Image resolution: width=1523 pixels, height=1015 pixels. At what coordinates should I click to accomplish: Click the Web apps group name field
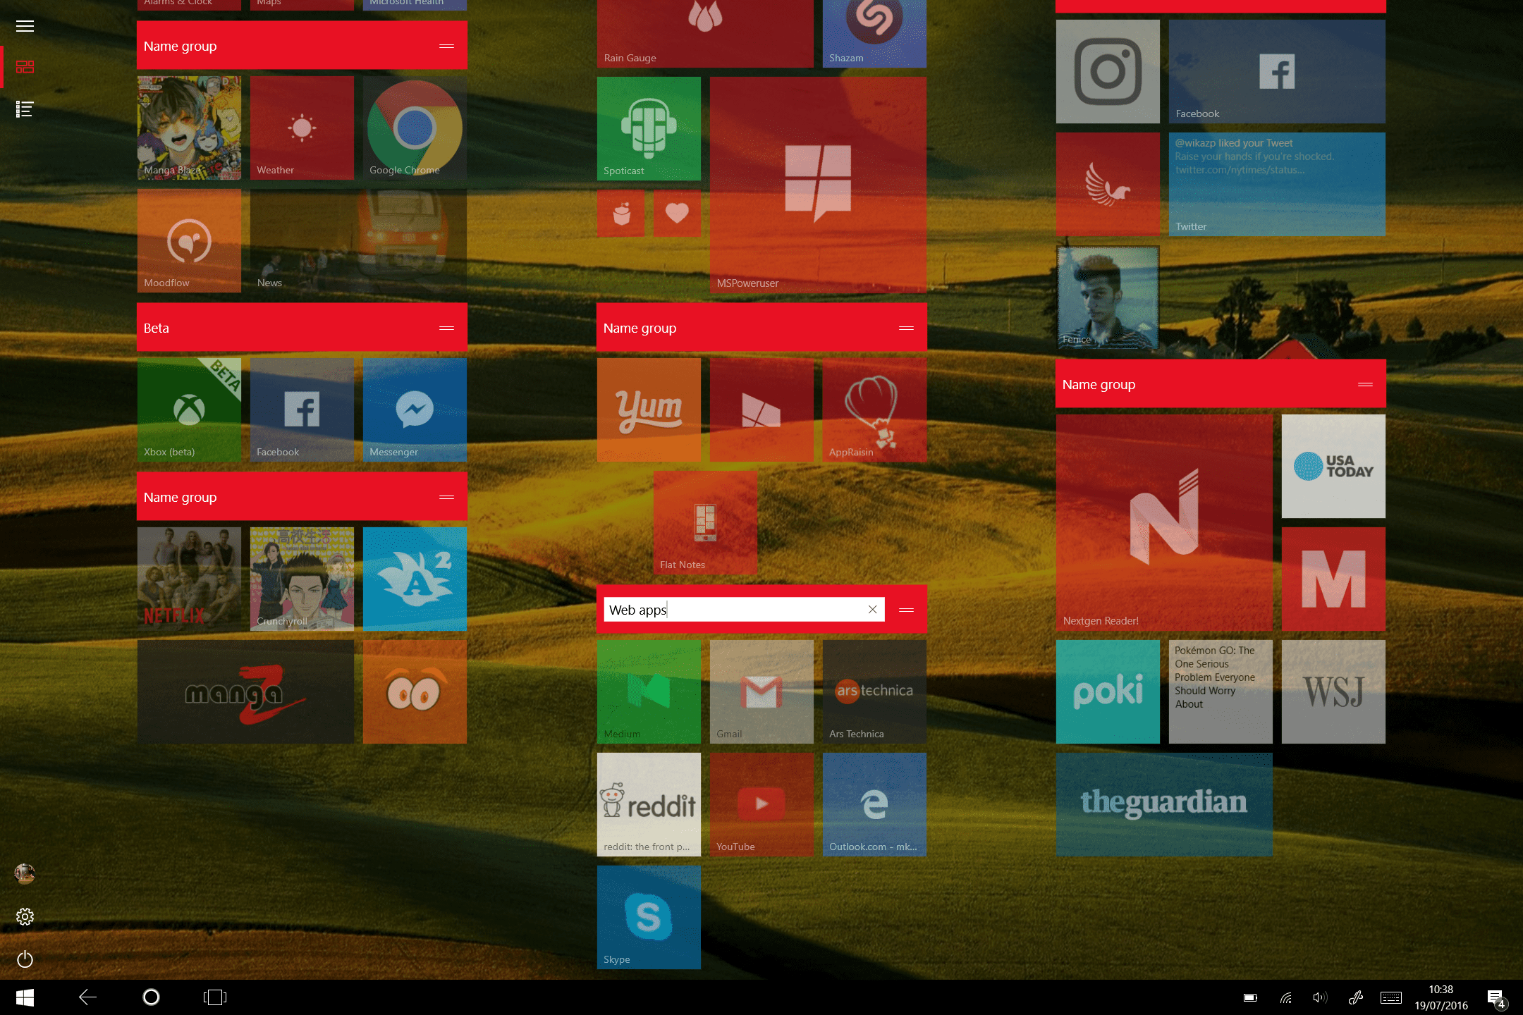click(x=733, y=610)
